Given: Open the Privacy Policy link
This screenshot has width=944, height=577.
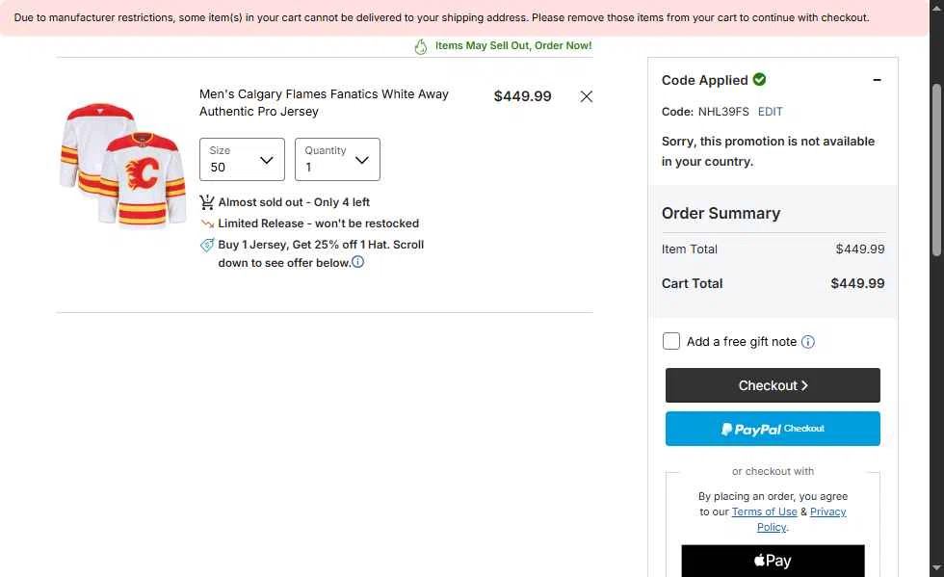Looking at the screenshot, I should point(801,519).
